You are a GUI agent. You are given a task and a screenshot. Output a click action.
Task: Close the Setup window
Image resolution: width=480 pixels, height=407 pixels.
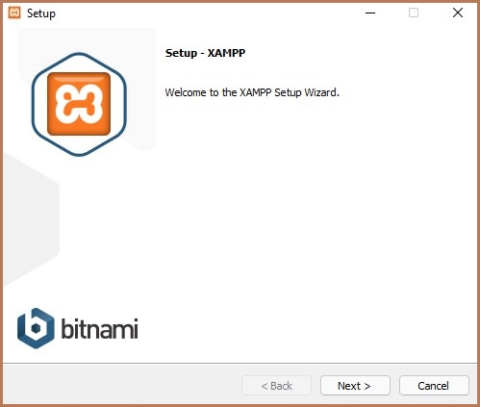click(x=458, y=13)
